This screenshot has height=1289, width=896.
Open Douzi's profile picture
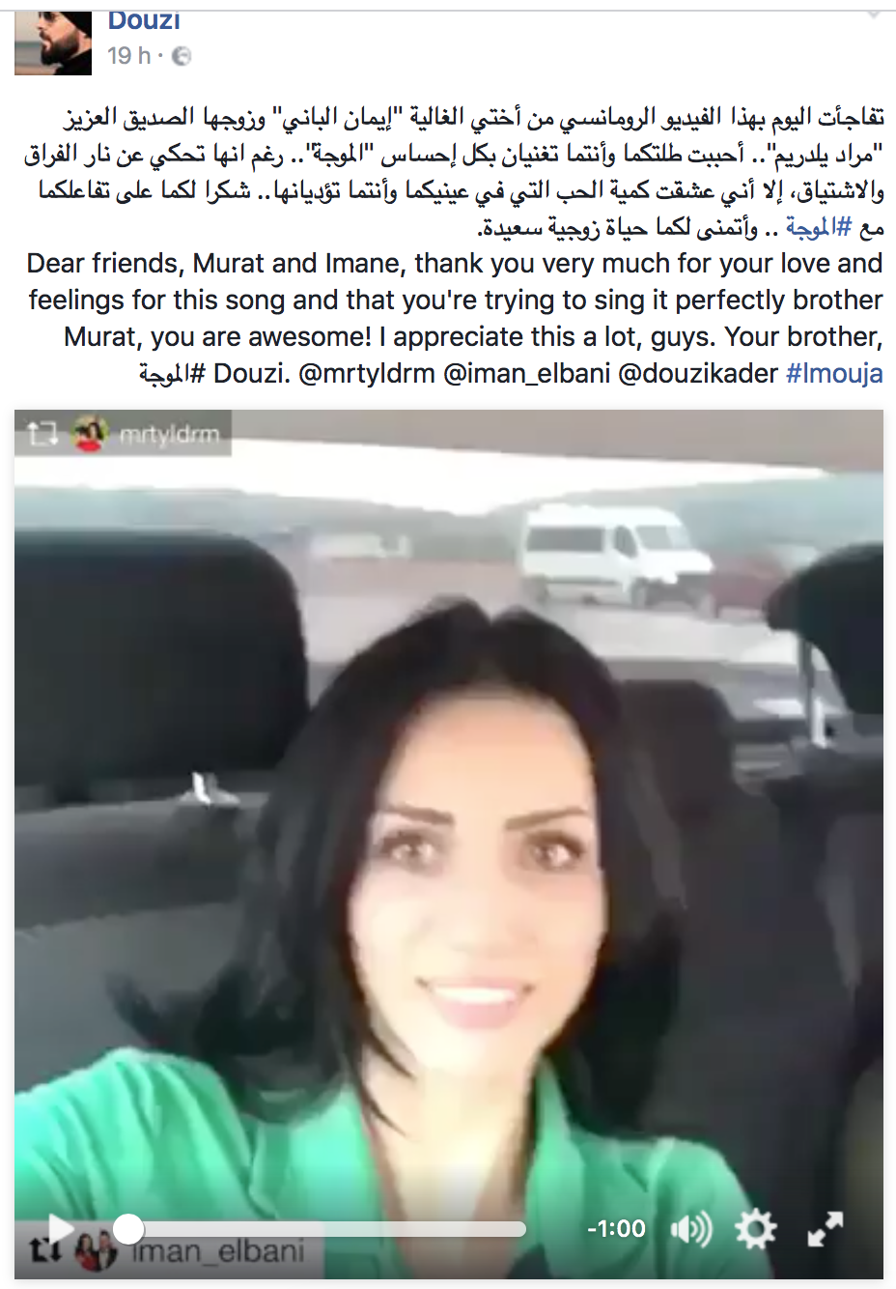53,43
